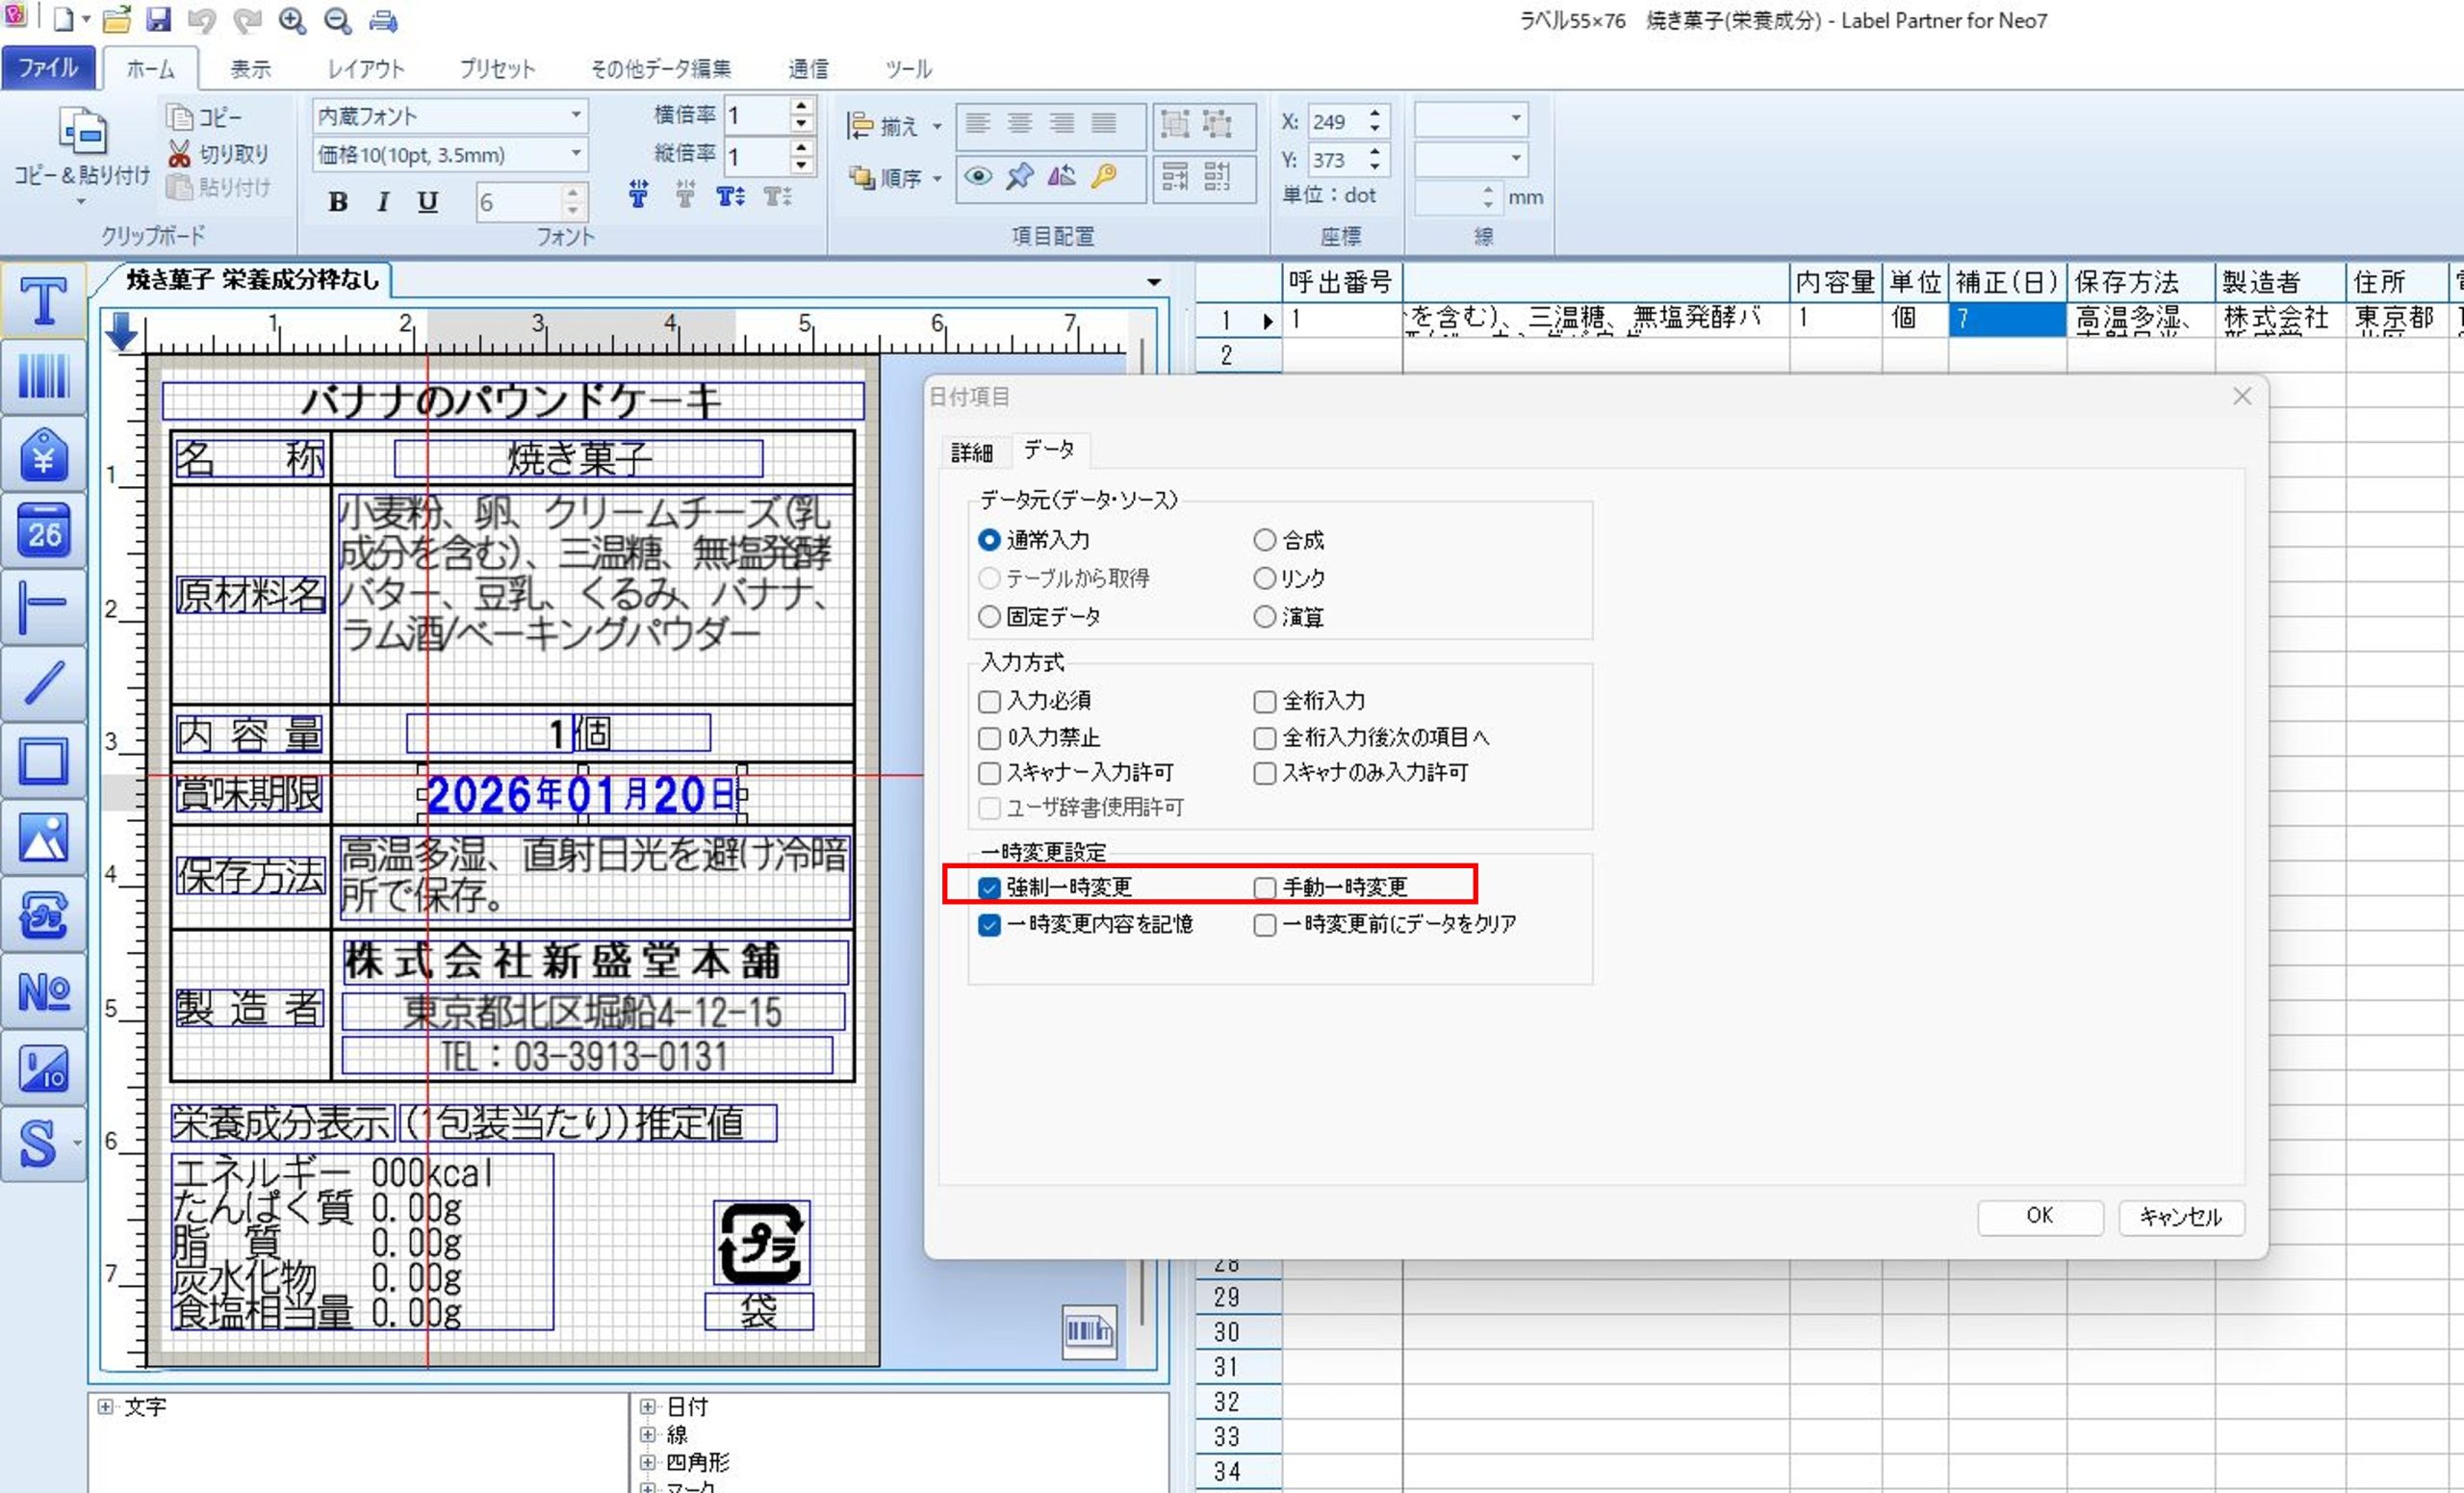
Task: Select the diagonal Line tool
Action: [43, 683]
